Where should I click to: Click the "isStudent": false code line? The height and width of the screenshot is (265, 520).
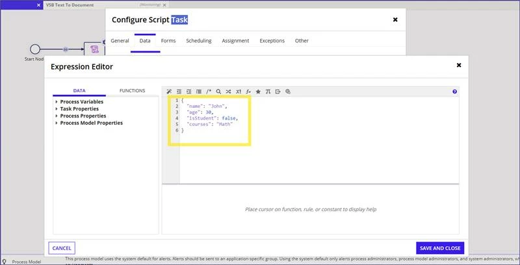pos(213,118)
